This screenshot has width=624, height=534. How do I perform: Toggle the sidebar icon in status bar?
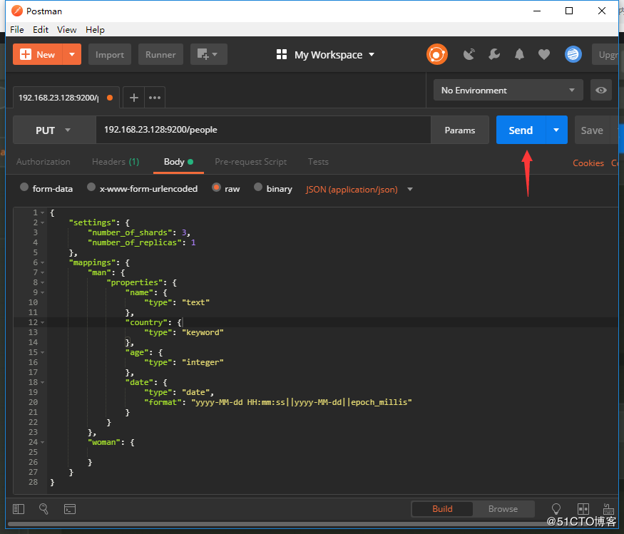click(x=19, y=509)
